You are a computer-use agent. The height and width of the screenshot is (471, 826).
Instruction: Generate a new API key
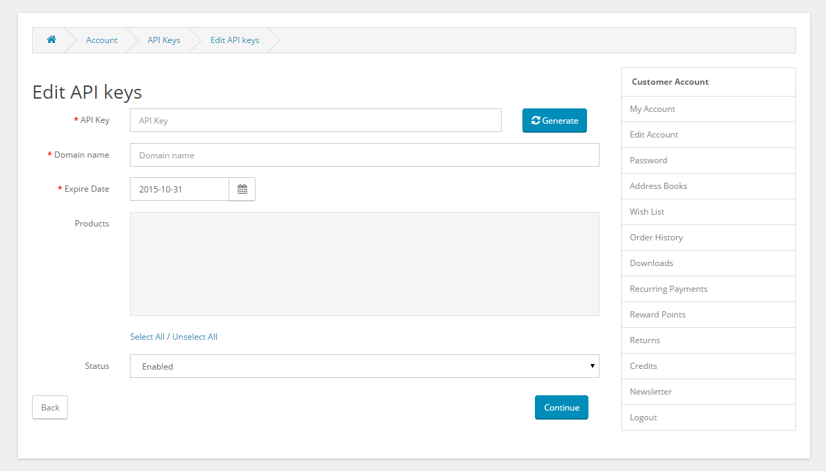click(554, 120)
